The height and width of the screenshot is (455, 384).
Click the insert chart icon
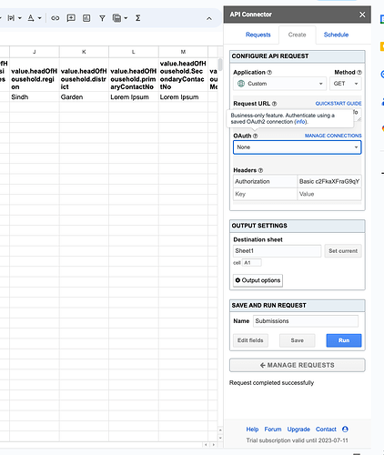(86, 18)
